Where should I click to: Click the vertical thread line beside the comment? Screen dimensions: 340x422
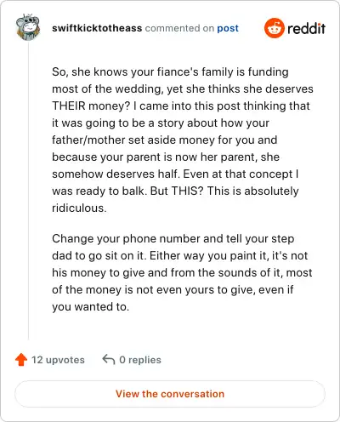(x=28, y=191)
